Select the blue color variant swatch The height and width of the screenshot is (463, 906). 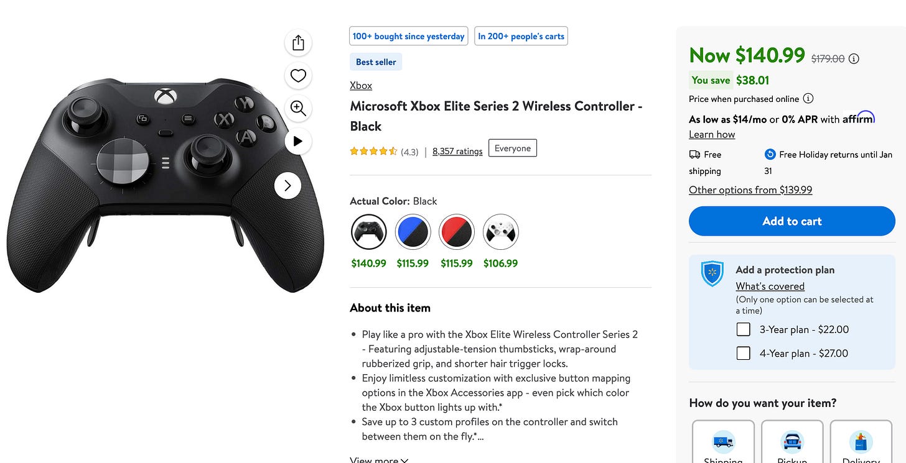coord(413,231)
